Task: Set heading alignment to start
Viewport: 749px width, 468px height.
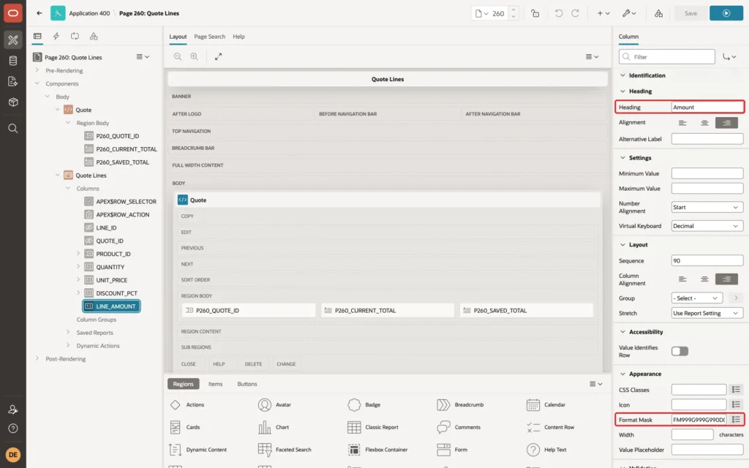Action: click(682, 123)
